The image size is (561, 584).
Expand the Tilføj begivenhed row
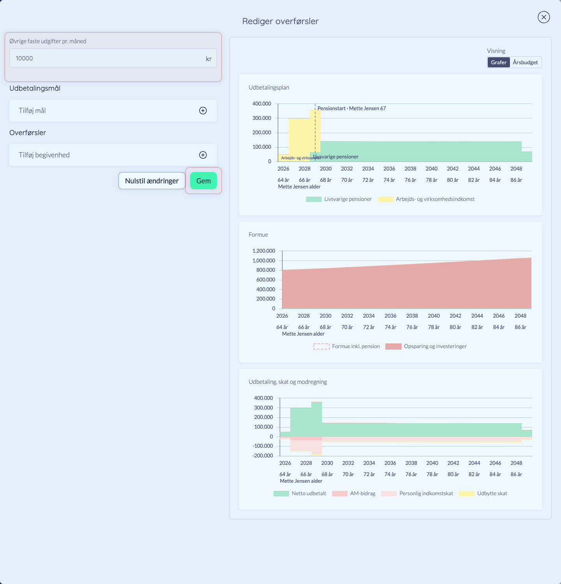(x=113, y=155)
